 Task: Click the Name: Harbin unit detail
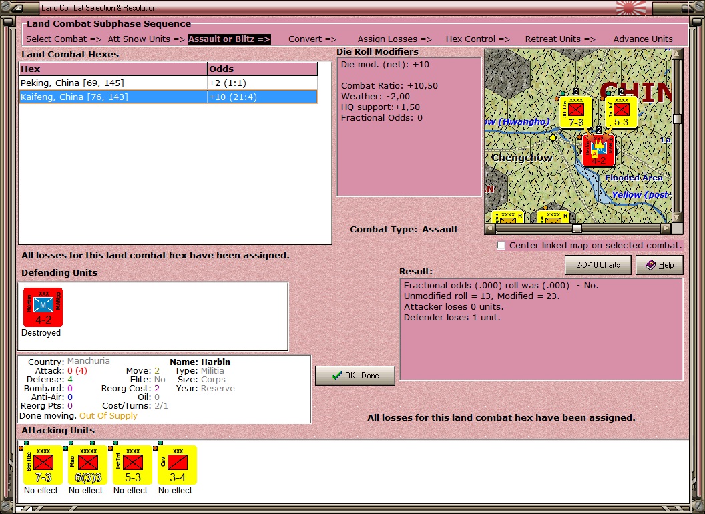[200, 362]
